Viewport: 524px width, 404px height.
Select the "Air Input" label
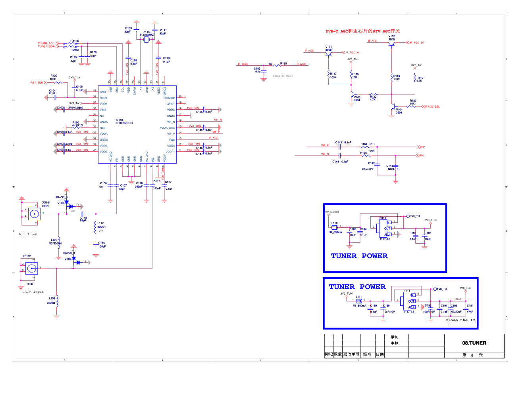tap(28, 234)
